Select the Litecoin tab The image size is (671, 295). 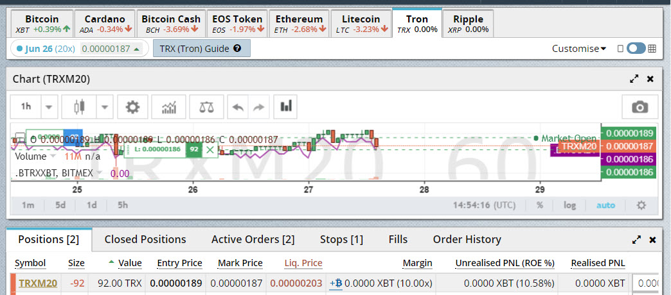click(361, 24)
